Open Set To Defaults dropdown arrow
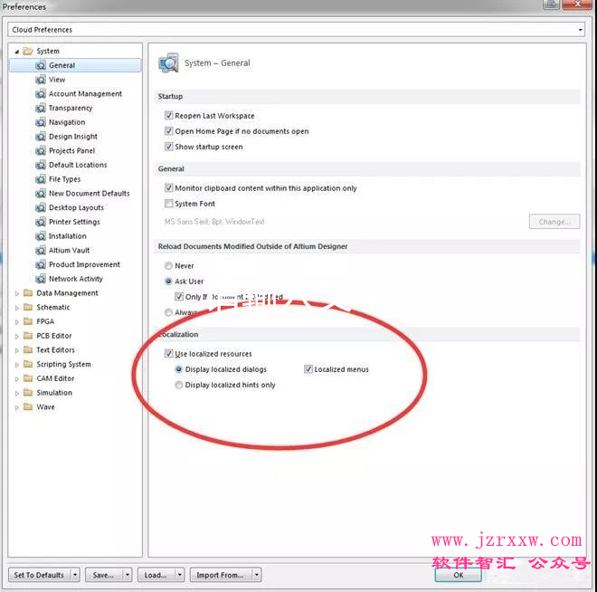 click(x=75, y=575)
